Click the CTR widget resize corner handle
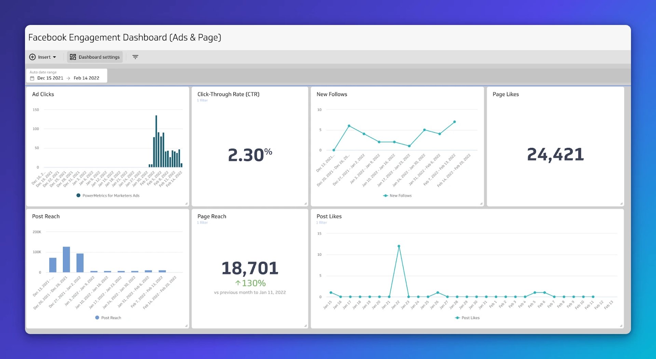 [305, 204]
